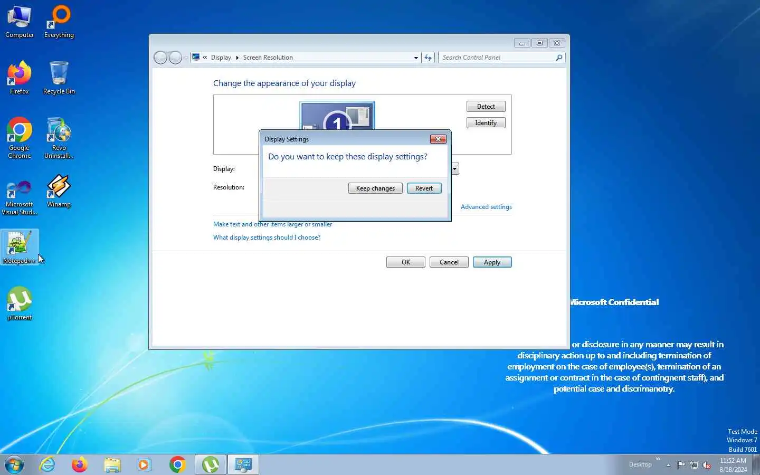Screen dimensions: 760x475
Task: Expand the arrow between Display and Screen Resolution
Action: [237, 58]
